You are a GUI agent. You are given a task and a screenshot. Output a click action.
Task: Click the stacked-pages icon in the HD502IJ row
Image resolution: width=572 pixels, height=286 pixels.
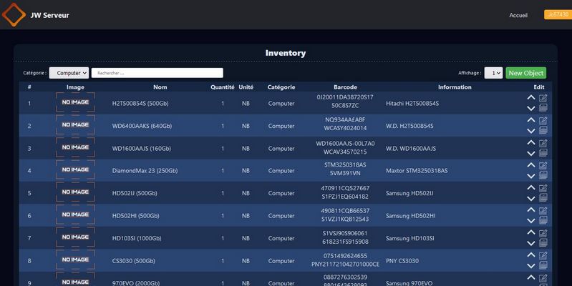[x=543, y=197]
